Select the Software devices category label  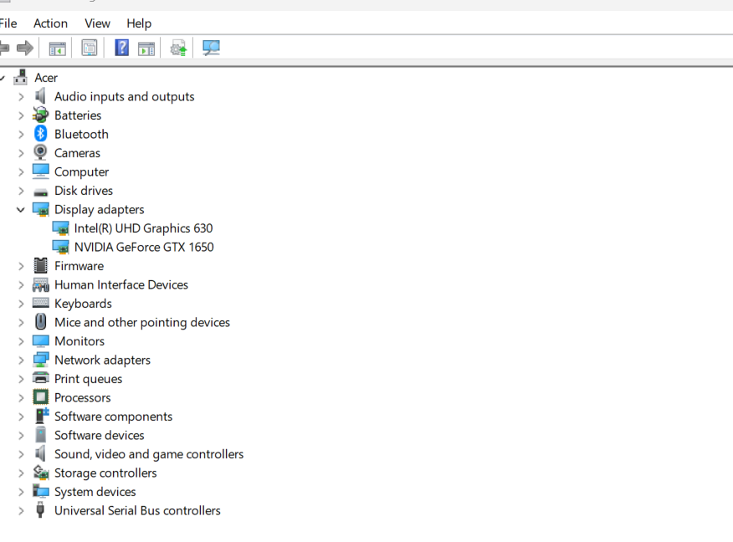coord(99,435)
